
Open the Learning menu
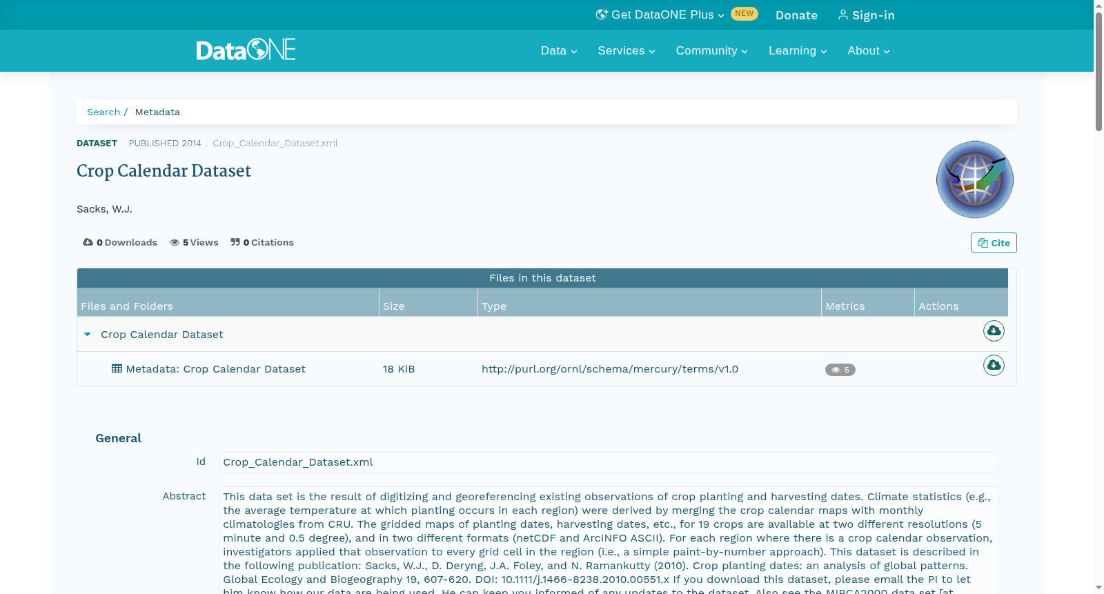[798, 51]
